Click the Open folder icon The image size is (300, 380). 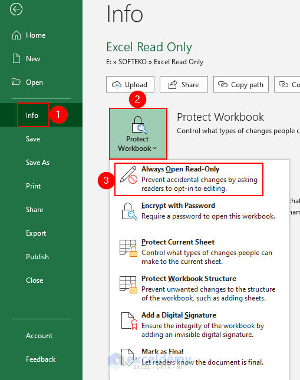coord(17,82)
